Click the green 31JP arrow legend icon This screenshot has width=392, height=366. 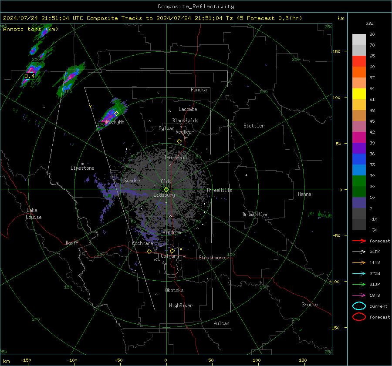(359, 284)
